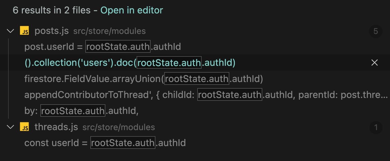Viewport: 390px width, 161px height.
Task: Open the collection('users').doc result
Action: (130, 63)
